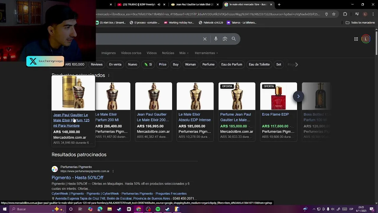Open the Paletools v24.0.29 bookmark
Viewport: 378px width, 213px height.
click(x=211, y=22)
